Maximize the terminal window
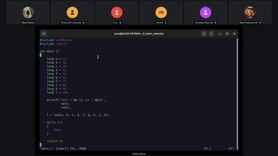Viewport: 278px width, 156px height. click(x=227, y=34)
